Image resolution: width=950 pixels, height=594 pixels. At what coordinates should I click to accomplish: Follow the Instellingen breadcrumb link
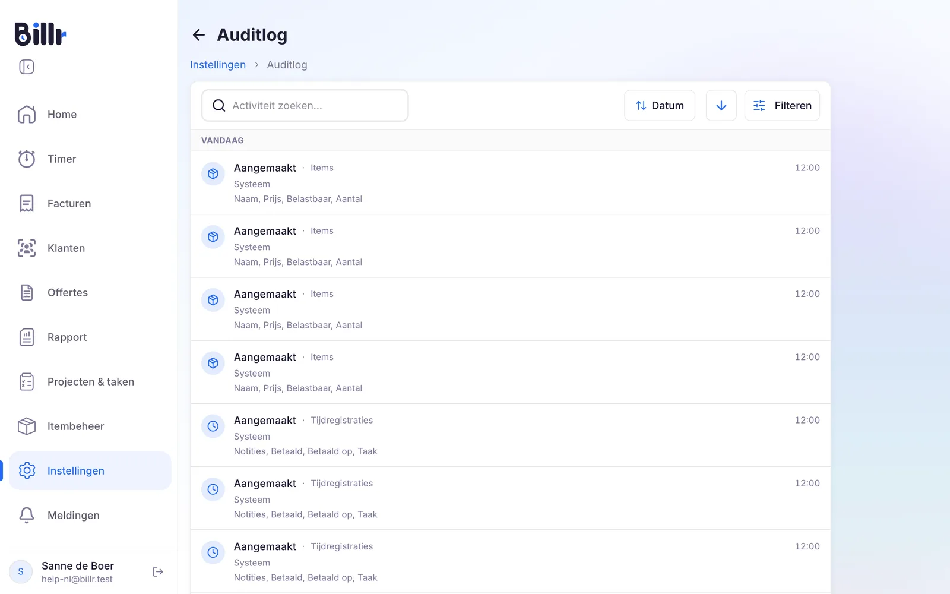(218, 65)
